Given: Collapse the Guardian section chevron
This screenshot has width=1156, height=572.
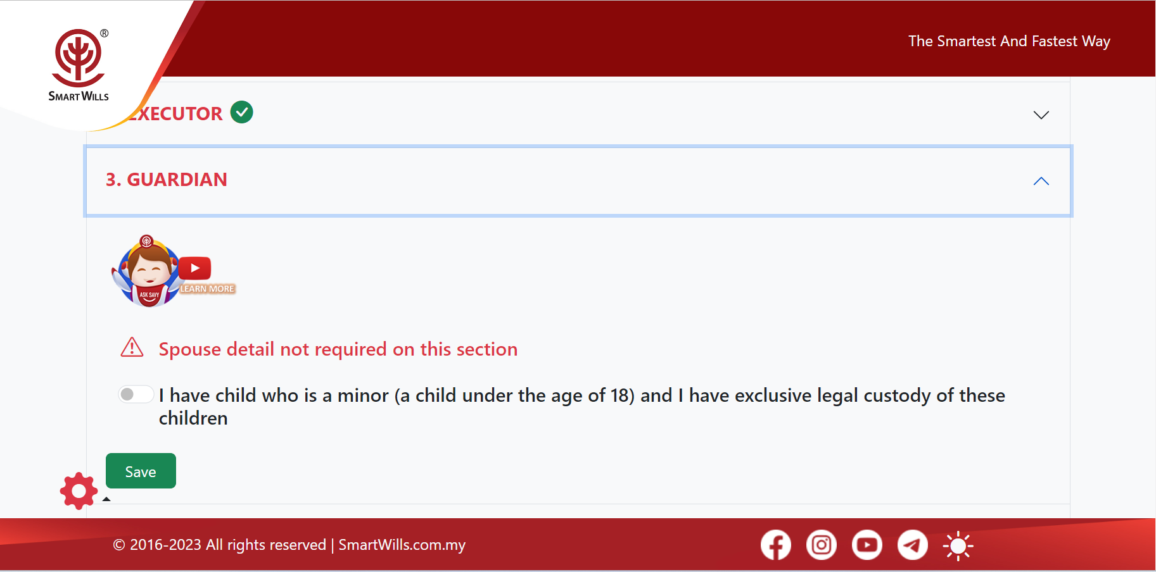Looking at the screenshot, I should pyautogui.click(x=1041, y=181).
